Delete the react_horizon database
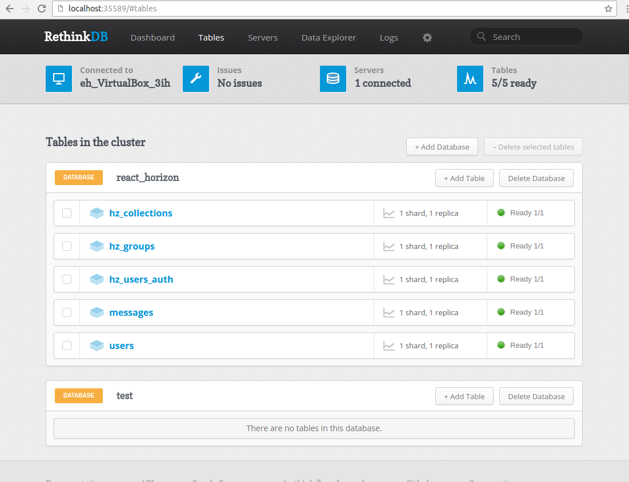Viewport: 629px width, 482px height. [536, 178]
